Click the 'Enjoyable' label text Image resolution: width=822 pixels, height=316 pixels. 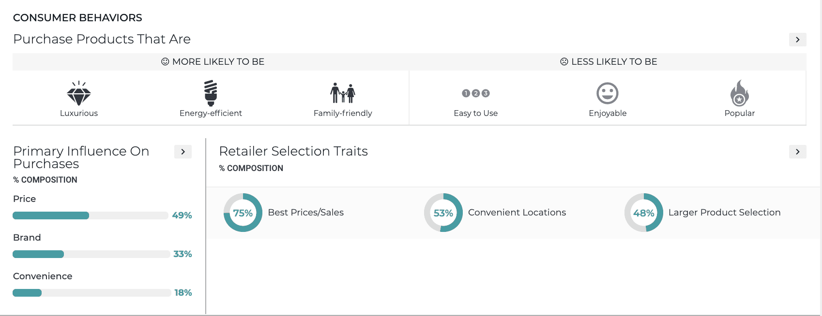tap(608, 113)
